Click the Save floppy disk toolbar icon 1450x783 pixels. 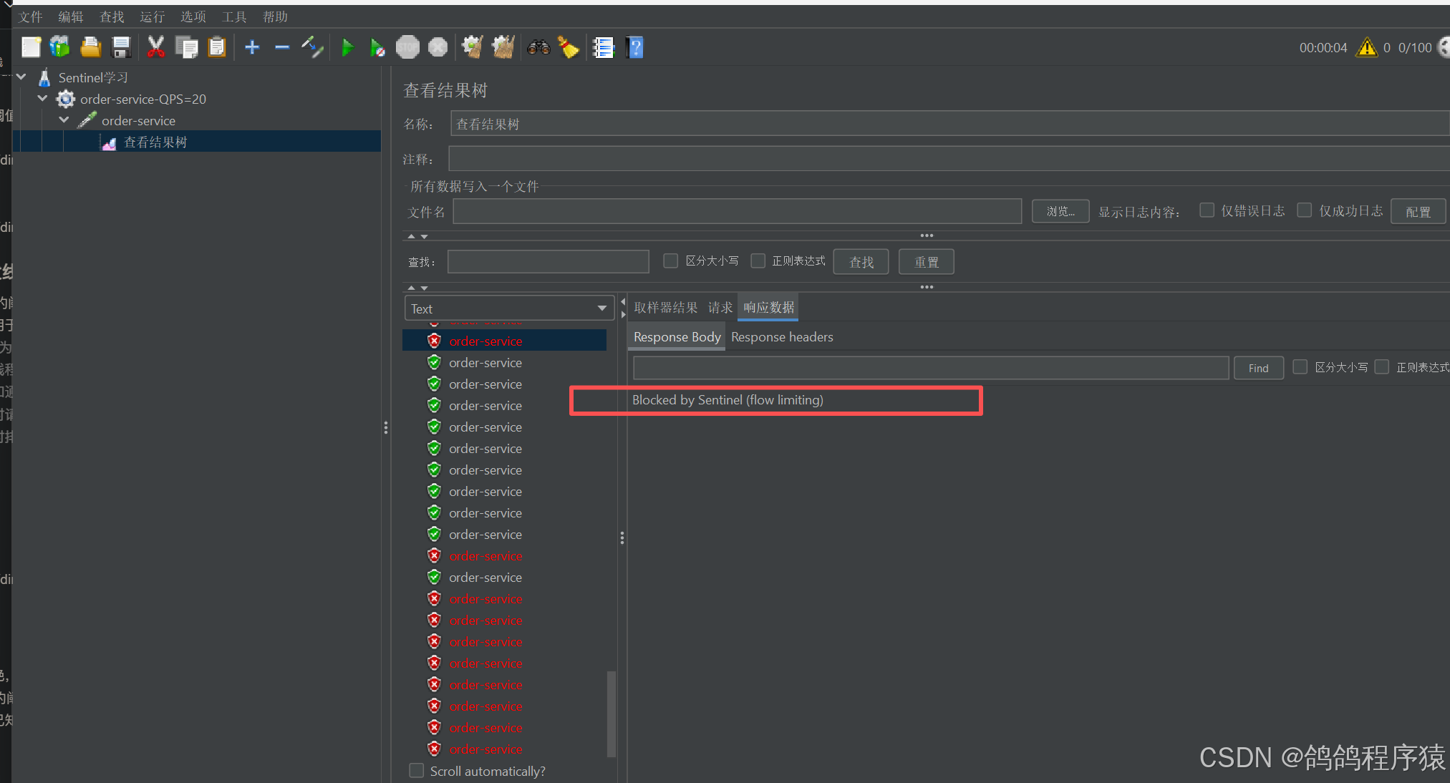121,48
